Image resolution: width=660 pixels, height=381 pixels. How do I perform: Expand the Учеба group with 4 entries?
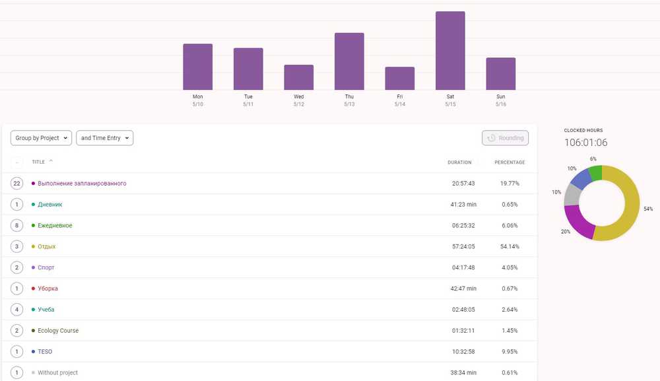click(x=17, y=310)
